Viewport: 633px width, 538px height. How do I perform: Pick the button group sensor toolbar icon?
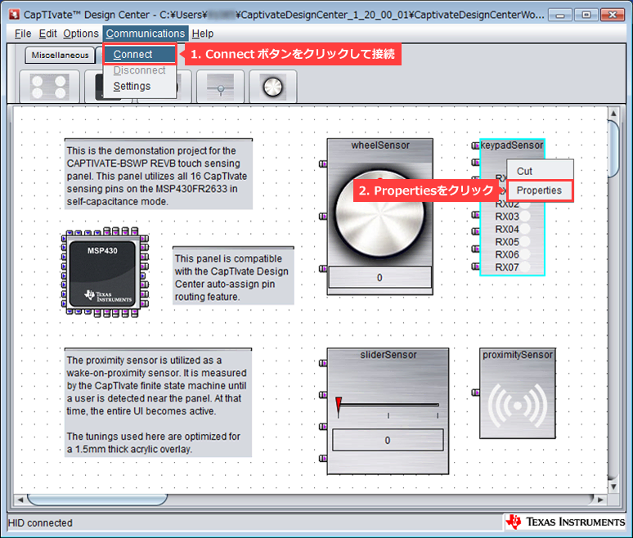tap(50, 87)
